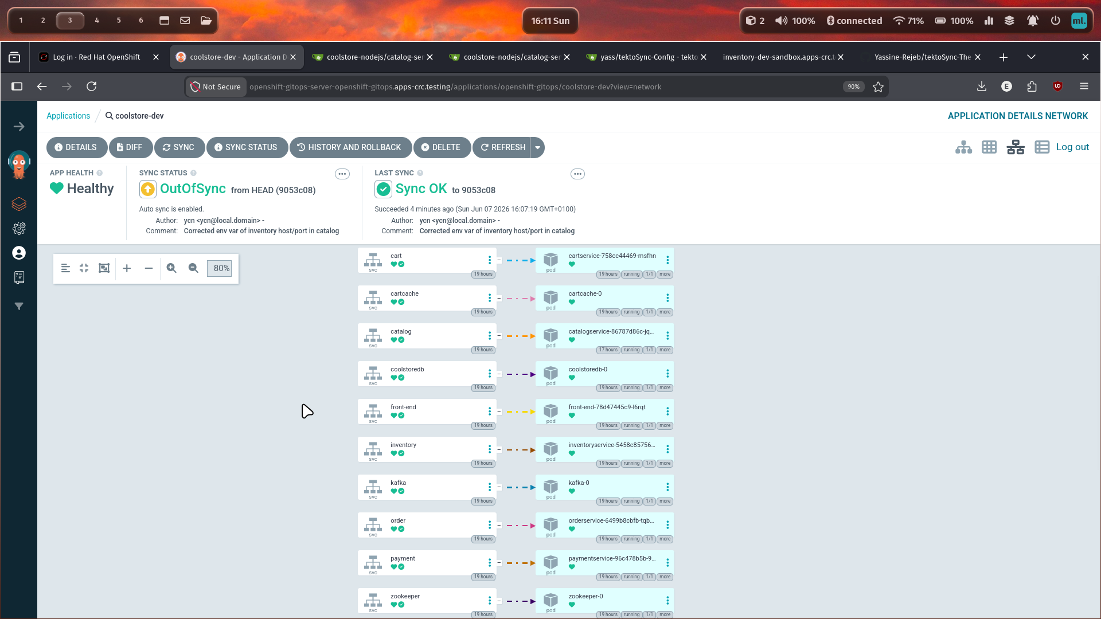The height and width of the screenshot is (619, 1101).
Task: Open the browser list-all-tabs chevron
Action: click(x=1031, y=57)
